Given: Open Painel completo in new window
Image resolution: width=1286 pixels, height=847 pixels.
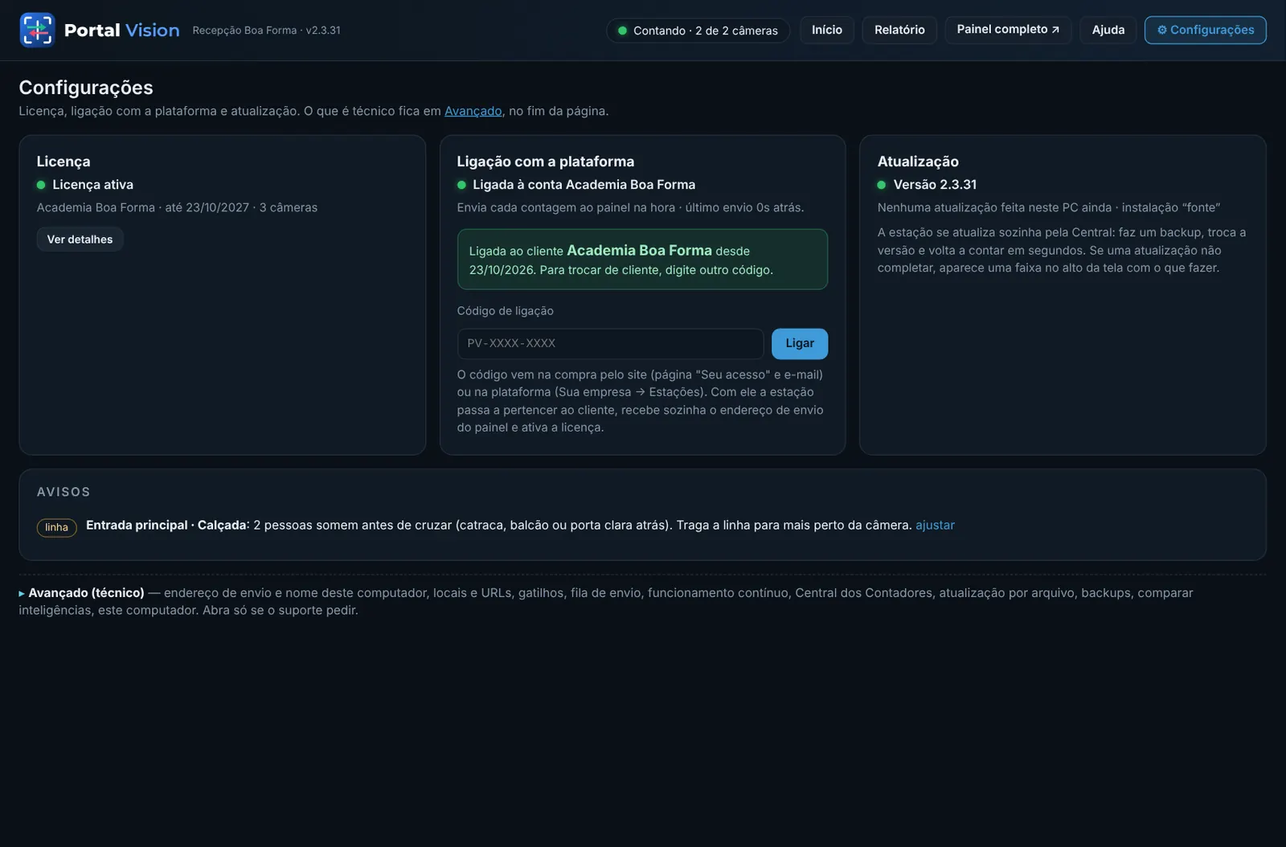Looking at the screenshot, I should tap(1008, 30).
